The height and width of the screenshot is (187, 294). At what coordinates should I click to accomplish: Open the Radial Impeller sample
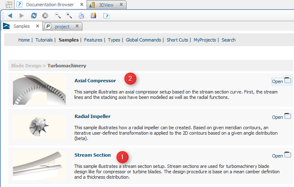click(x=277, y=117)
